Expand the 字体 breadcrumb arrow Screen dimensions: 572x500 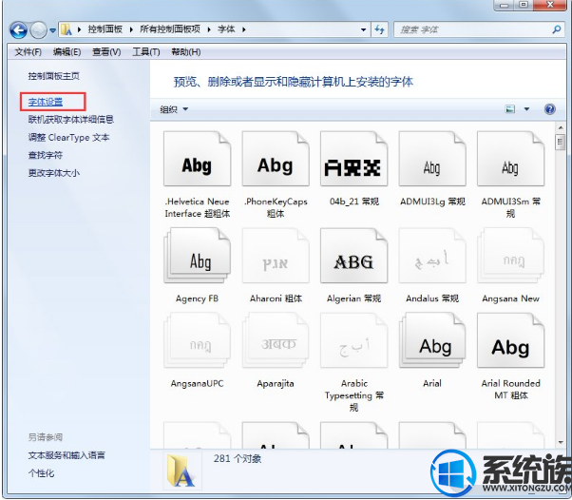(243, 29)
